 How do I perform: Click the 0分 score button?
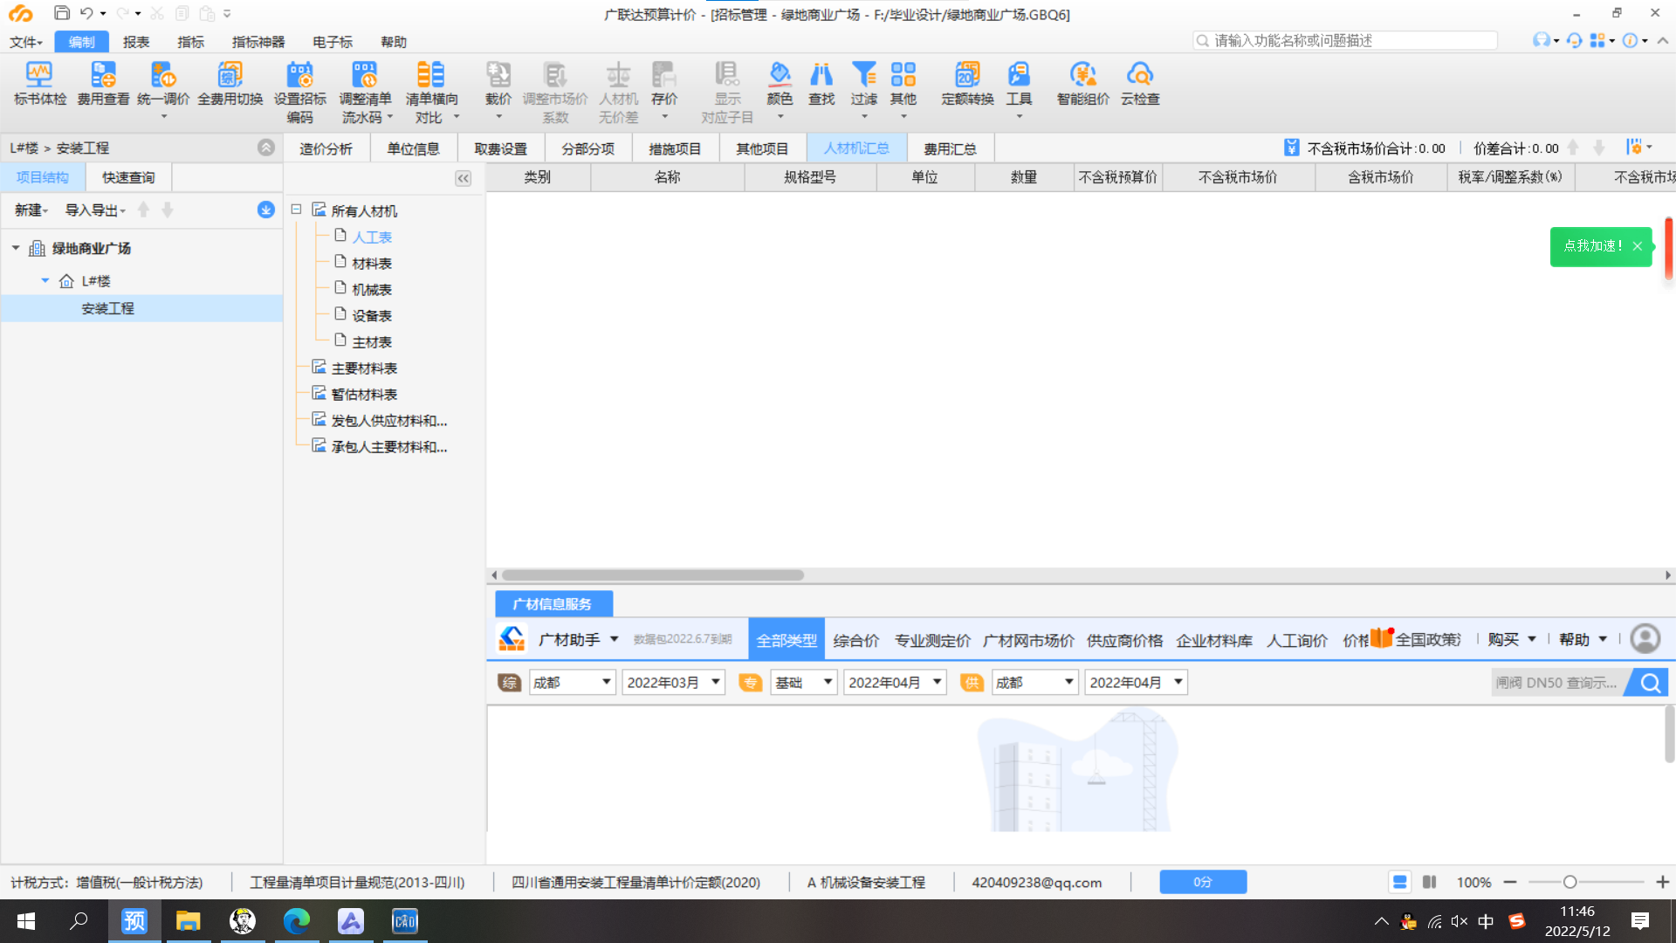click(1203, 882)
